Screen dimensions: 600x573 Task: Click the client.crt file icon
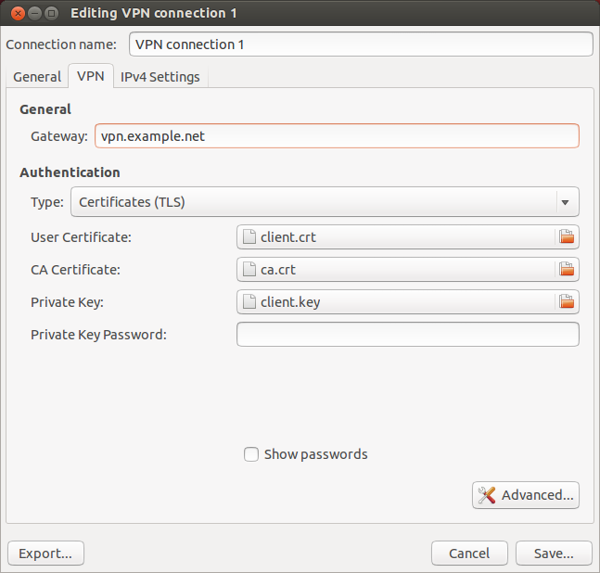click(249, 237)
